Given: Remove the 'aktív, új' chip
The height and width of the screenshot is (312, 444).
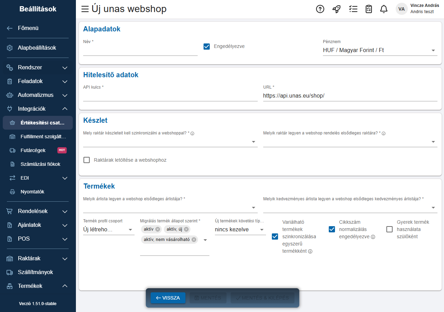Looking at the screenshot, I should pyautogui.click(x=186, y=229).
